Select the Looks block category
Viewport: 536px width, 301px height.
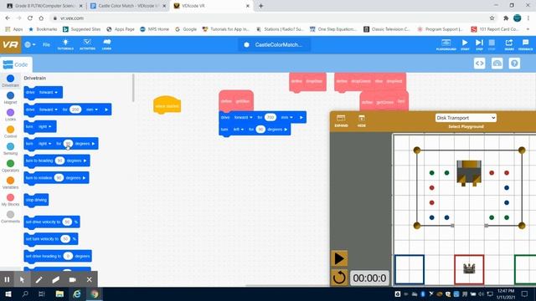pos(10,115)
